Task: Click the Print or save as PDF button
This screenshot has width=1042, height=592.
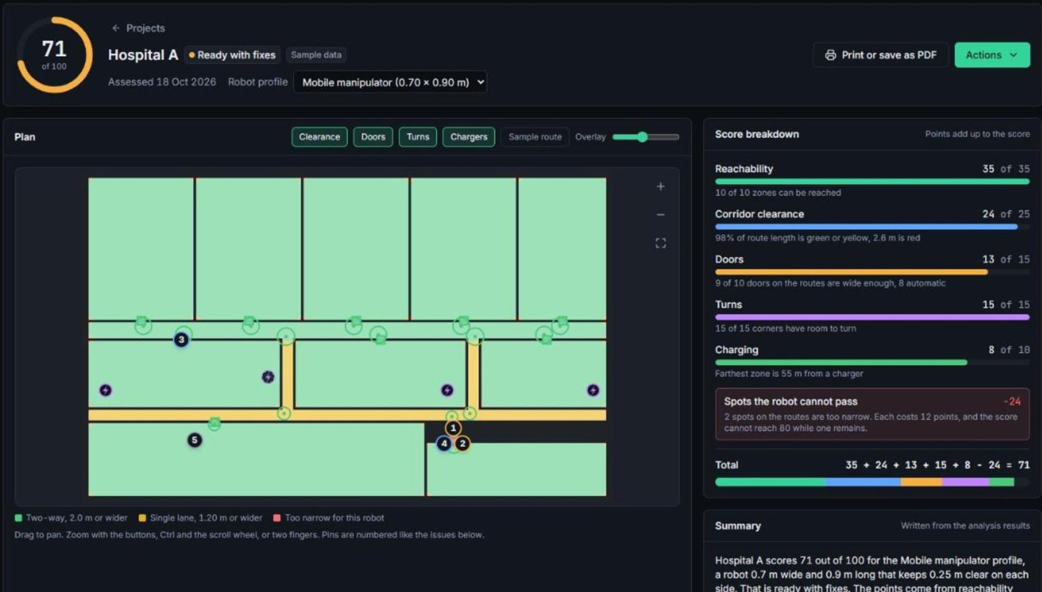Action: (x=880, y=55)
